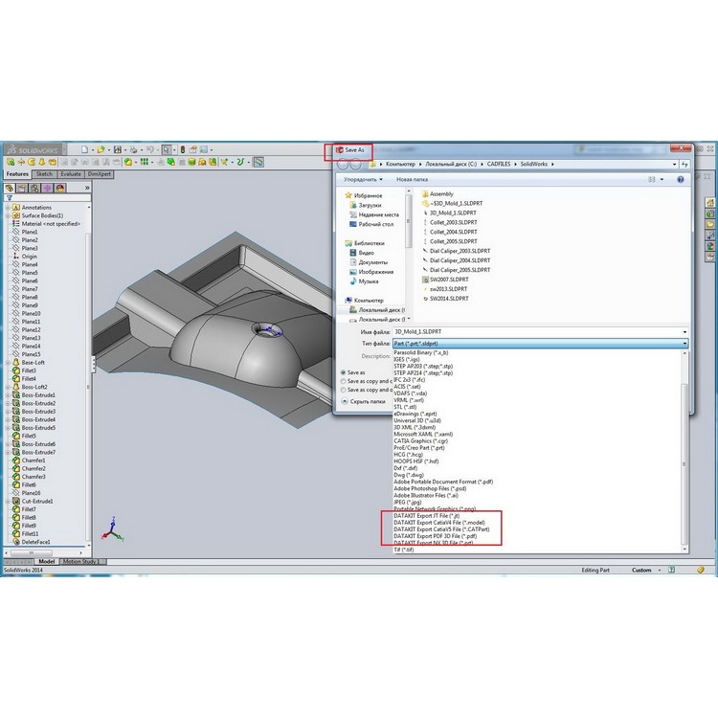Click the Linear Pattern grid icon

[145, 162]
